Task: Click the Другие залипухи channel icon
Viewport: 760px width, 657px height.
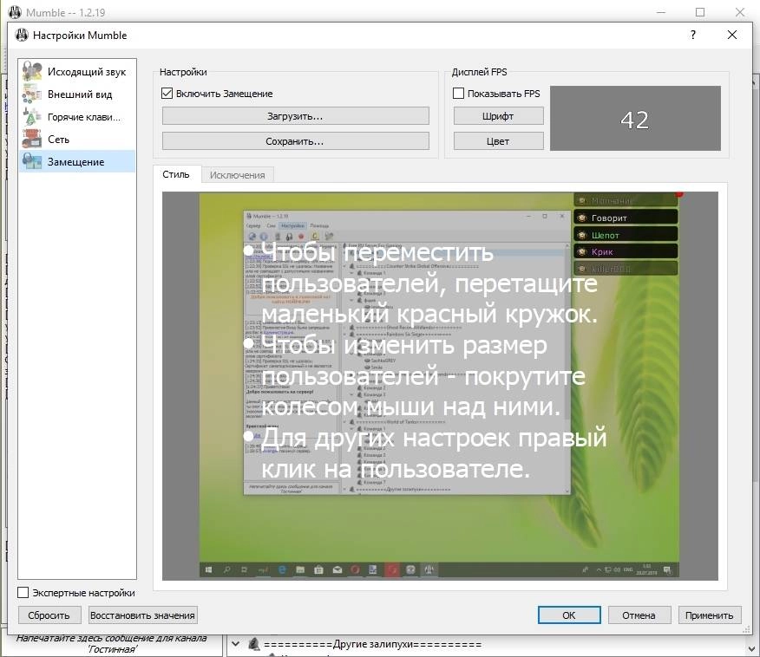Action: click(x=253, y=644)
